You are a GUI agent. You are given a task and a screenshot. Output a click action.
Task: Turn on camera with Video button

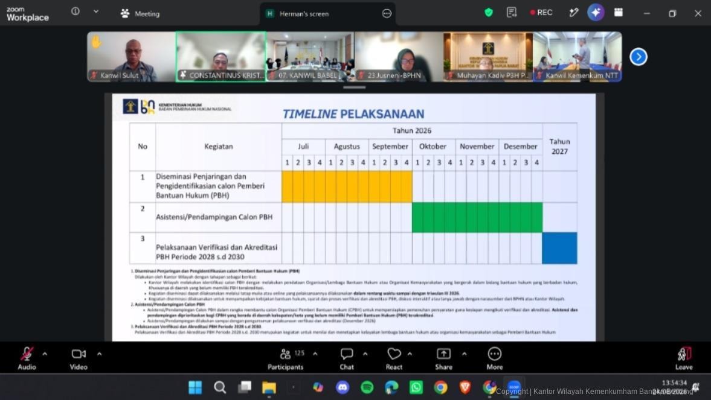79,358
